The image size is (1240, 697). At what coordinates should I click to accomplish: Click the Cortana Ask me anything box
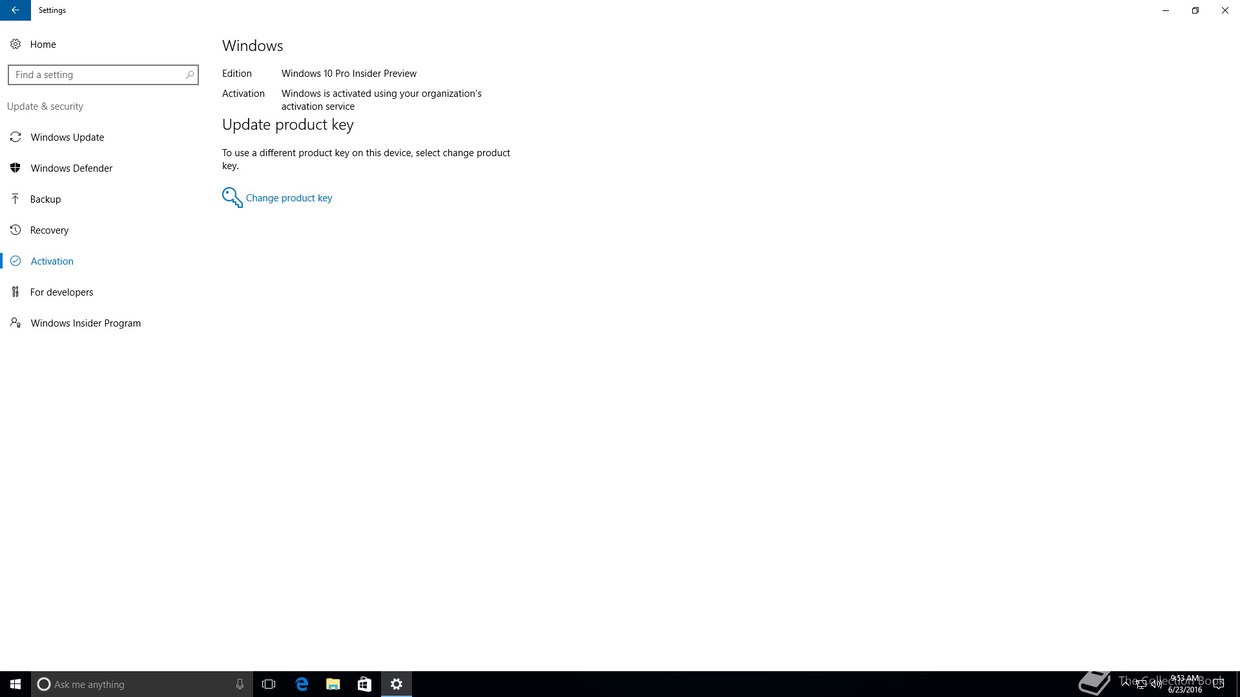pyautogui.click(x=141, y=684)
